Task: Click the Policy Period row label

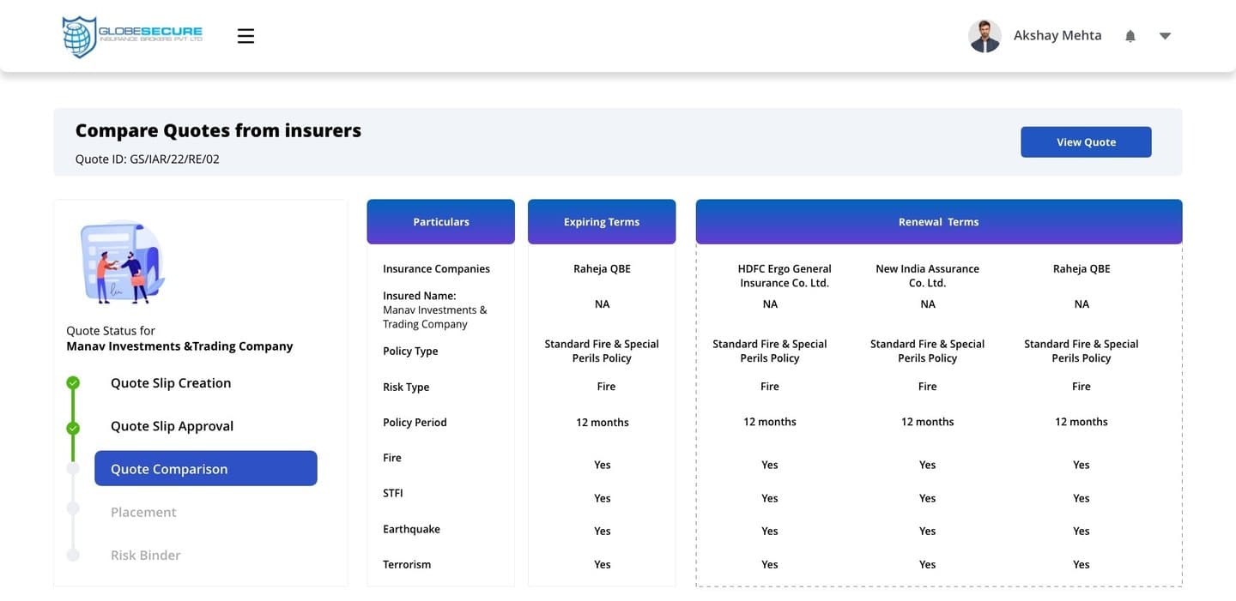Action: click(415, 423)
